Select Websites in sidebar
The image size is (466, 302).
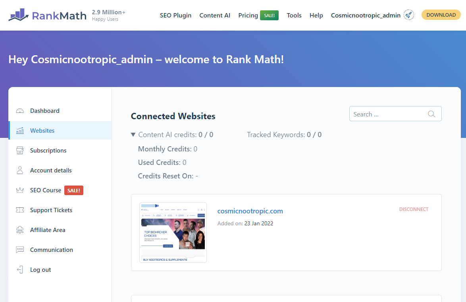point(42,131)
